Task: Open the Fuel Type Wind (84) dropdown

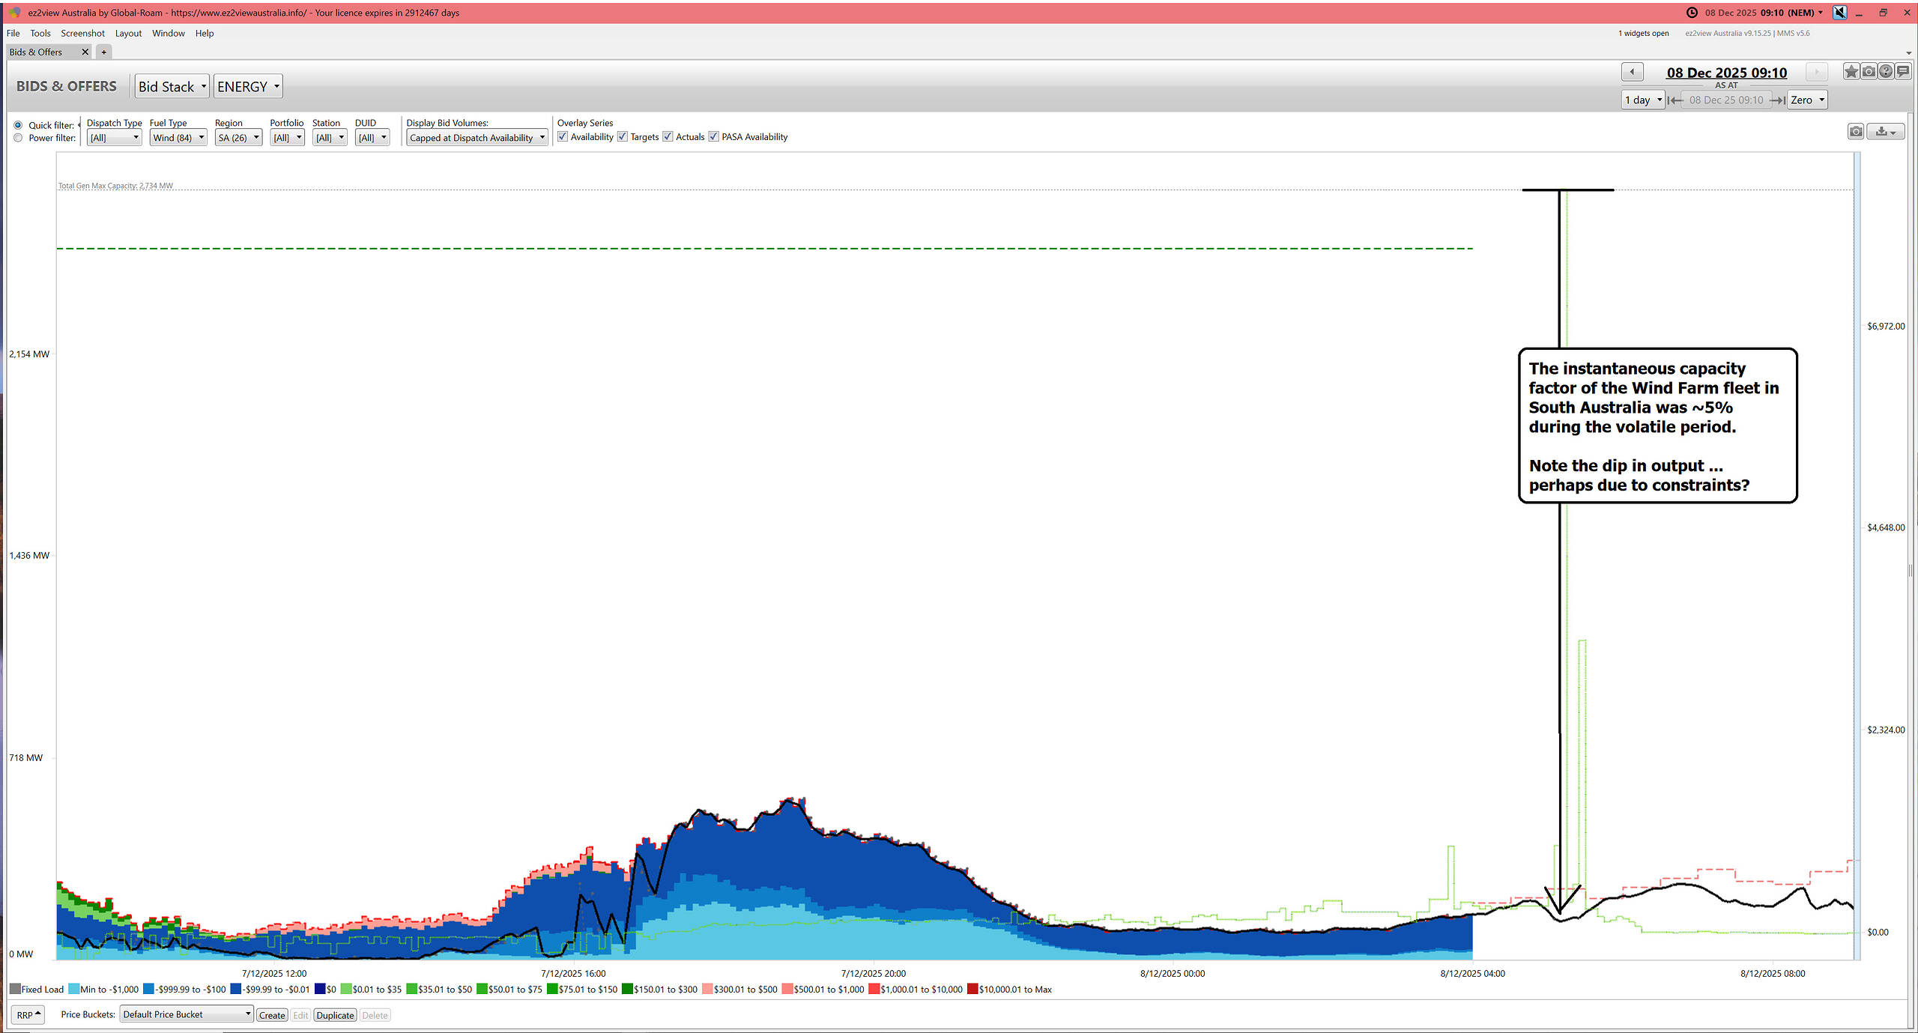Action: coord(178,138)
